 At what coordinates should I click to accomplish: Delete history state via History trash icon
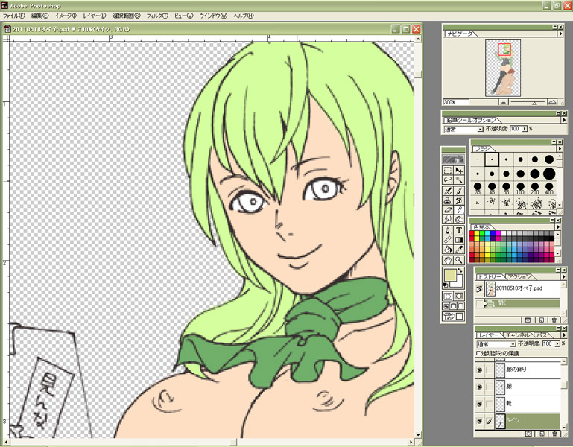[x=554, y=320]
